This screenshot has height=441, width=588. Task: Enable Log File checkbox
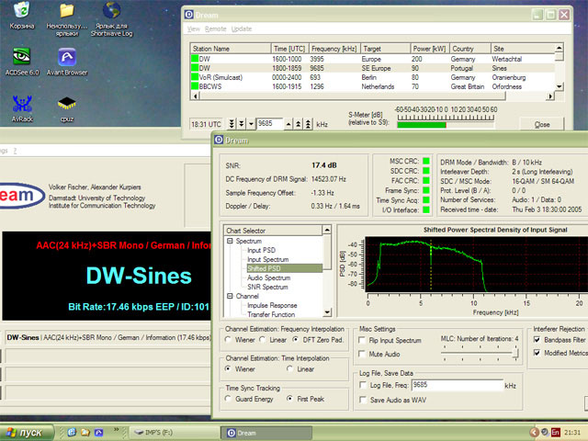pos(363,385)
